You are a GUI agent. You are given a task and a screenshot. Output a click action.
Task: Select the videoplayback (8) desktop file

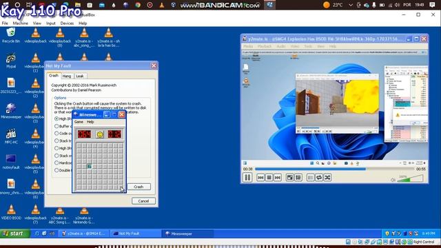pyautogui.click(x=60, y=37)
